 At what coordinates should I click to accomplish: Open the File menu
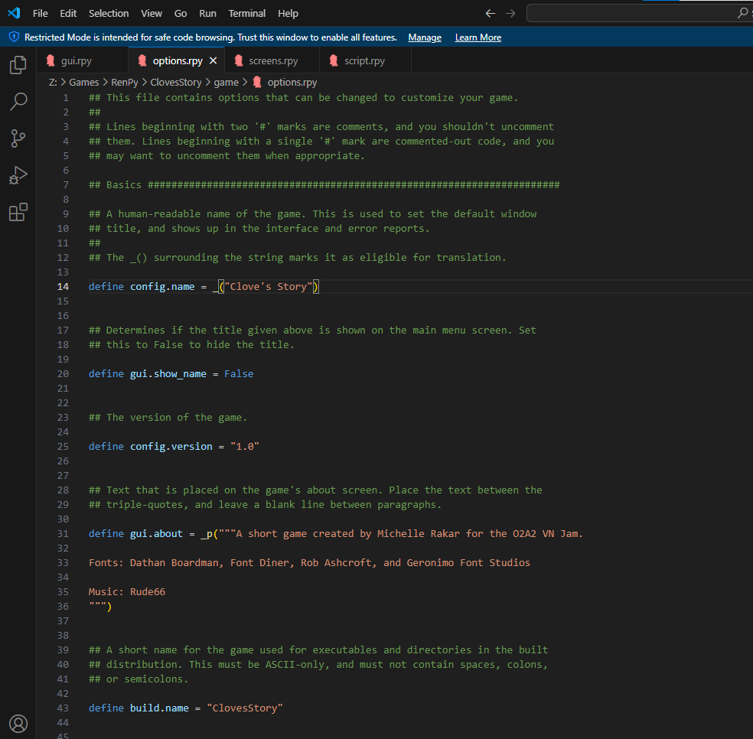pyautogui.click(x=41, y=14)
